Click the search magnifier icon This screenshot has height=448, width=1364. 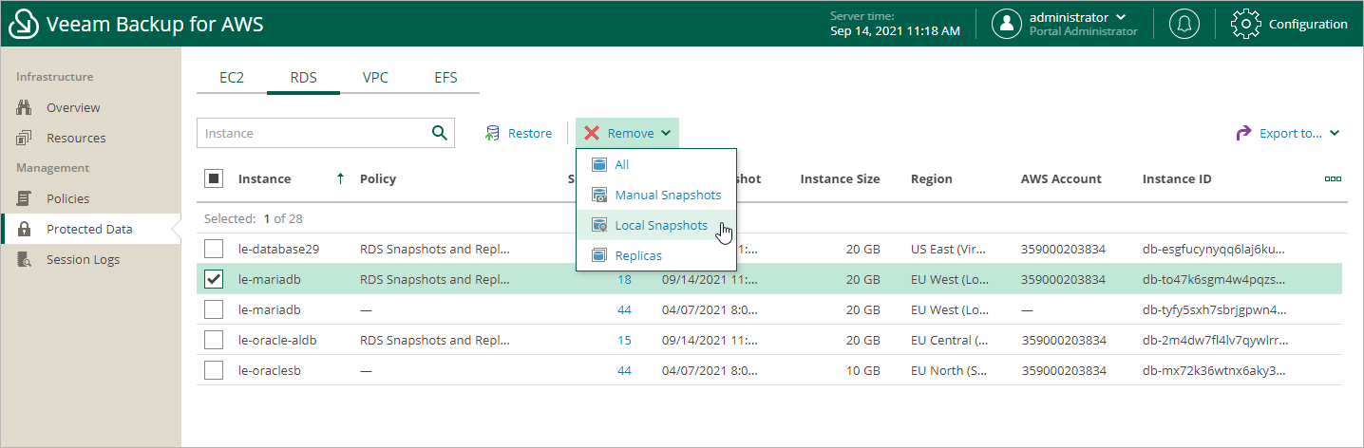[439, 133]
